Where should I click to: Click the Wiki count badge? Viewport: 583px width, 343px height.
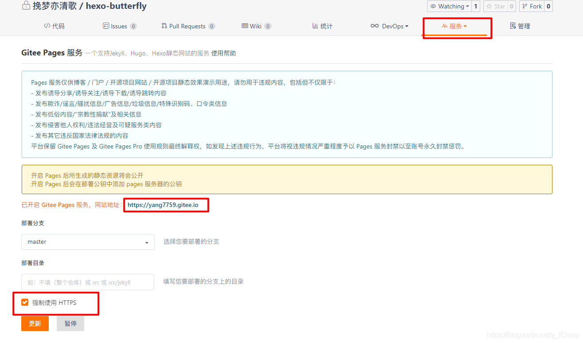(268, 26)
